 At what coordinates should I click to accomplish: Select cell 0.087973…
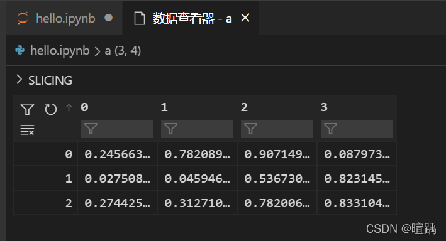click(357, 154)
